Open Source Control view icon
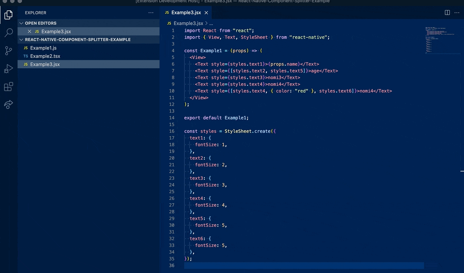This screenshot has height=273, width=464. tap(8, 51)
